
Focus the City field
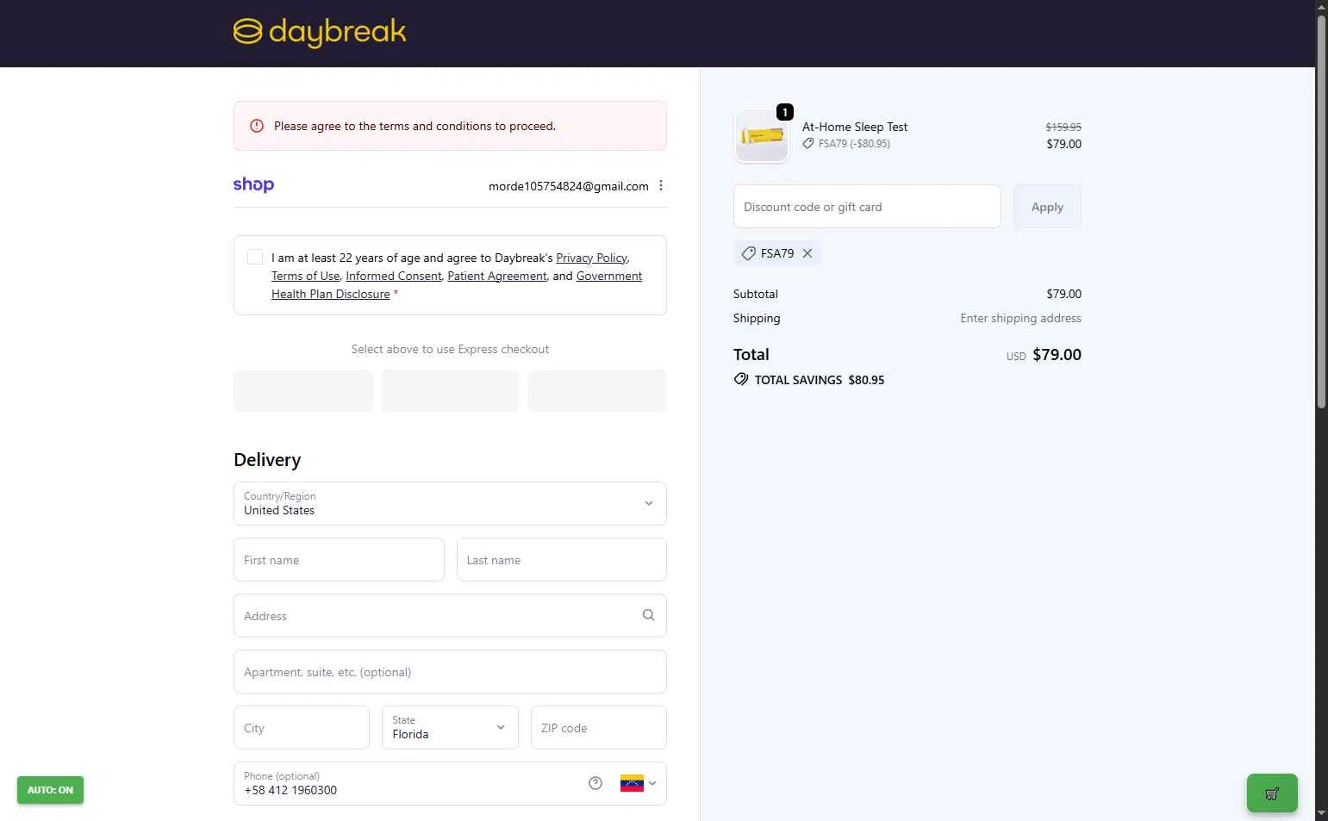coord(302,727)
